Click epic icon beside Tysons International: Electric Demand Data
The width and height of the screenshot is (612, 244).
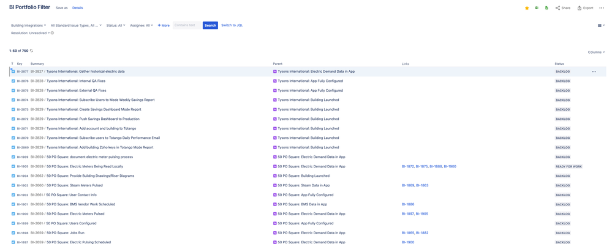pyautogui.click(x=275, y=72)
